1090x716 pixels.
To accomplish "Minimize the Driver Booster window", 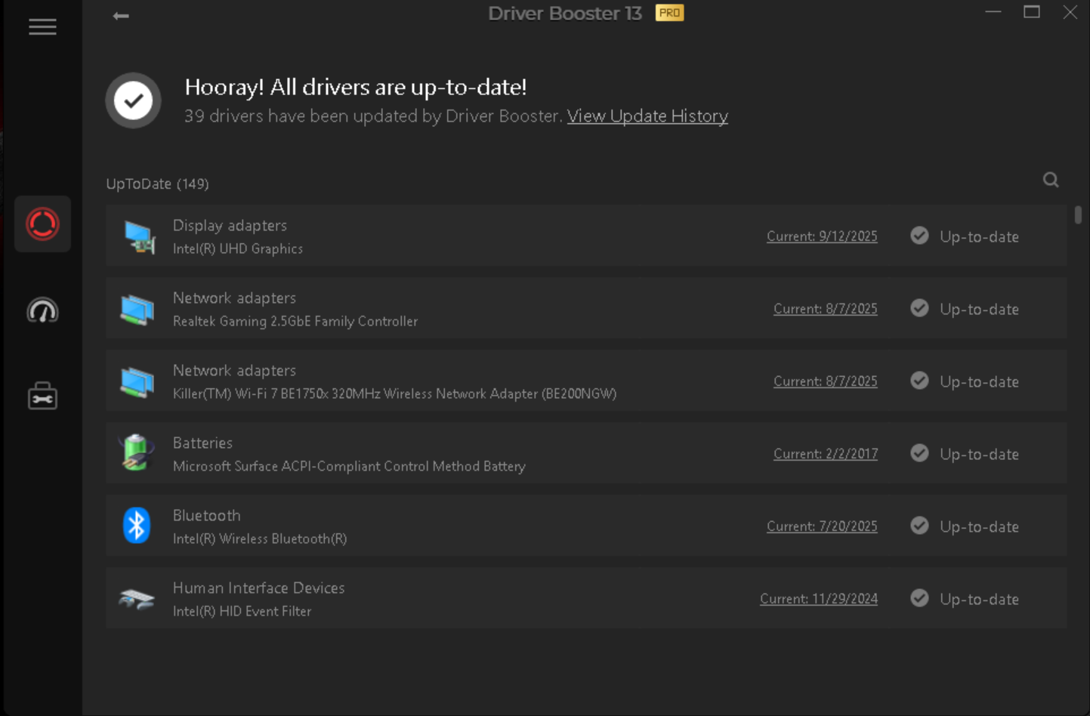I will (993, 12).
